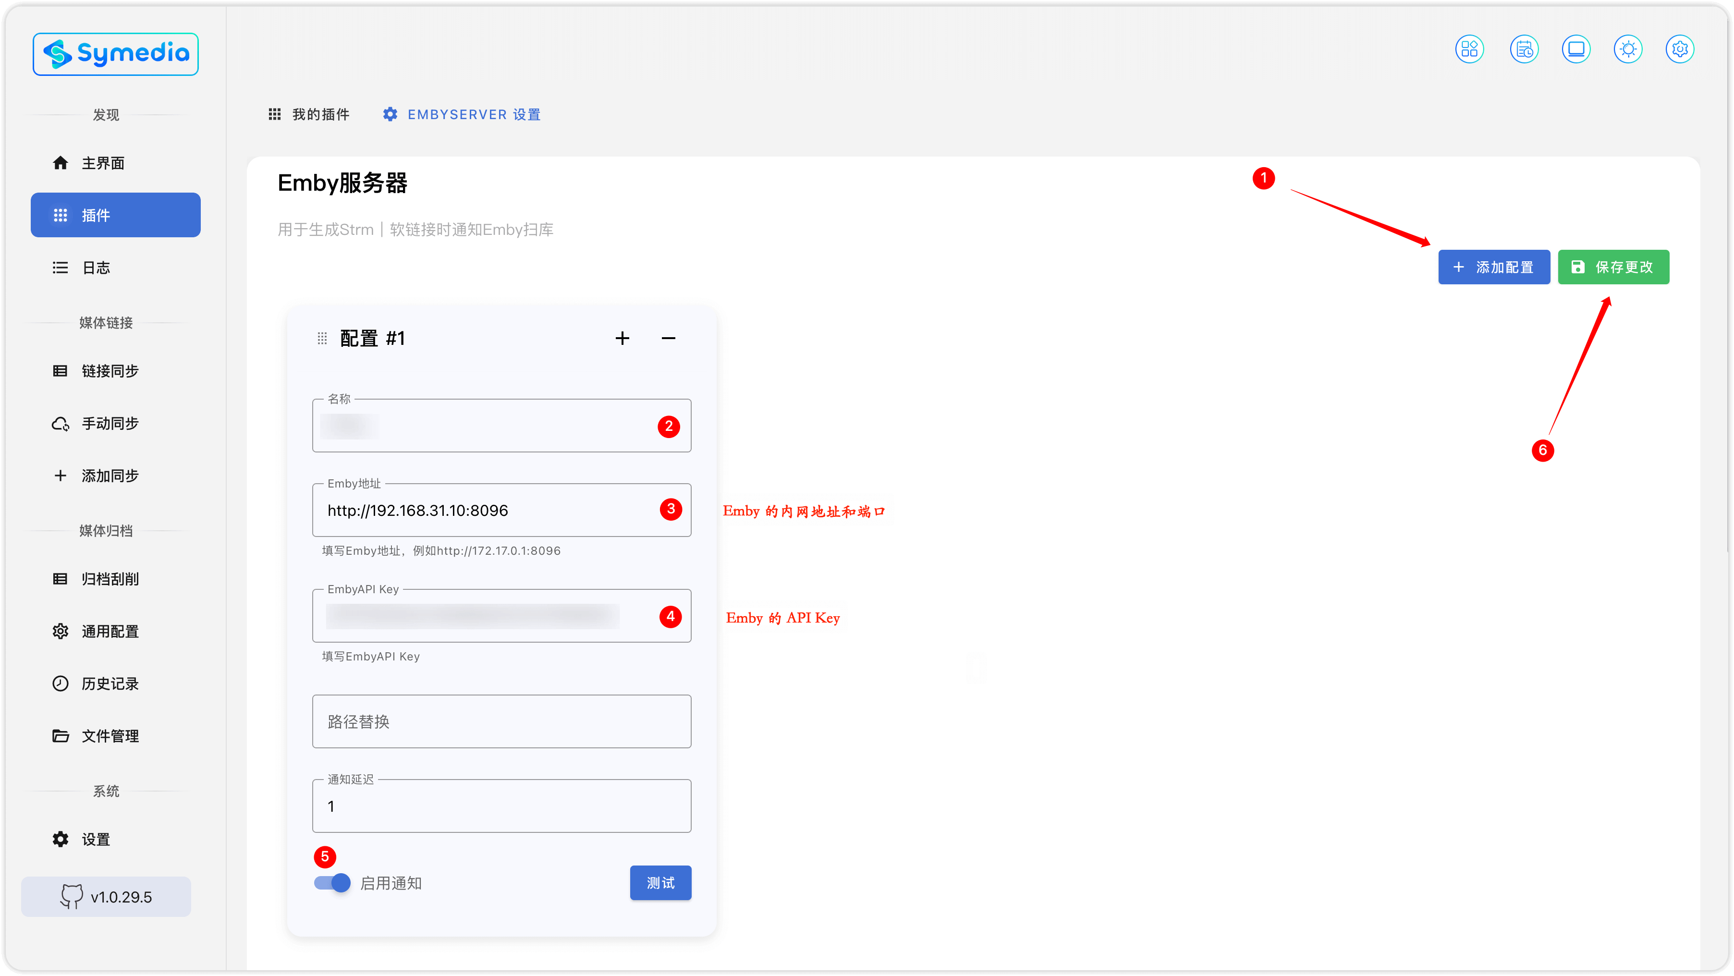Click the GitHub version v1.0.29.5 badge

pyautogui.click(x=106, y=897)
